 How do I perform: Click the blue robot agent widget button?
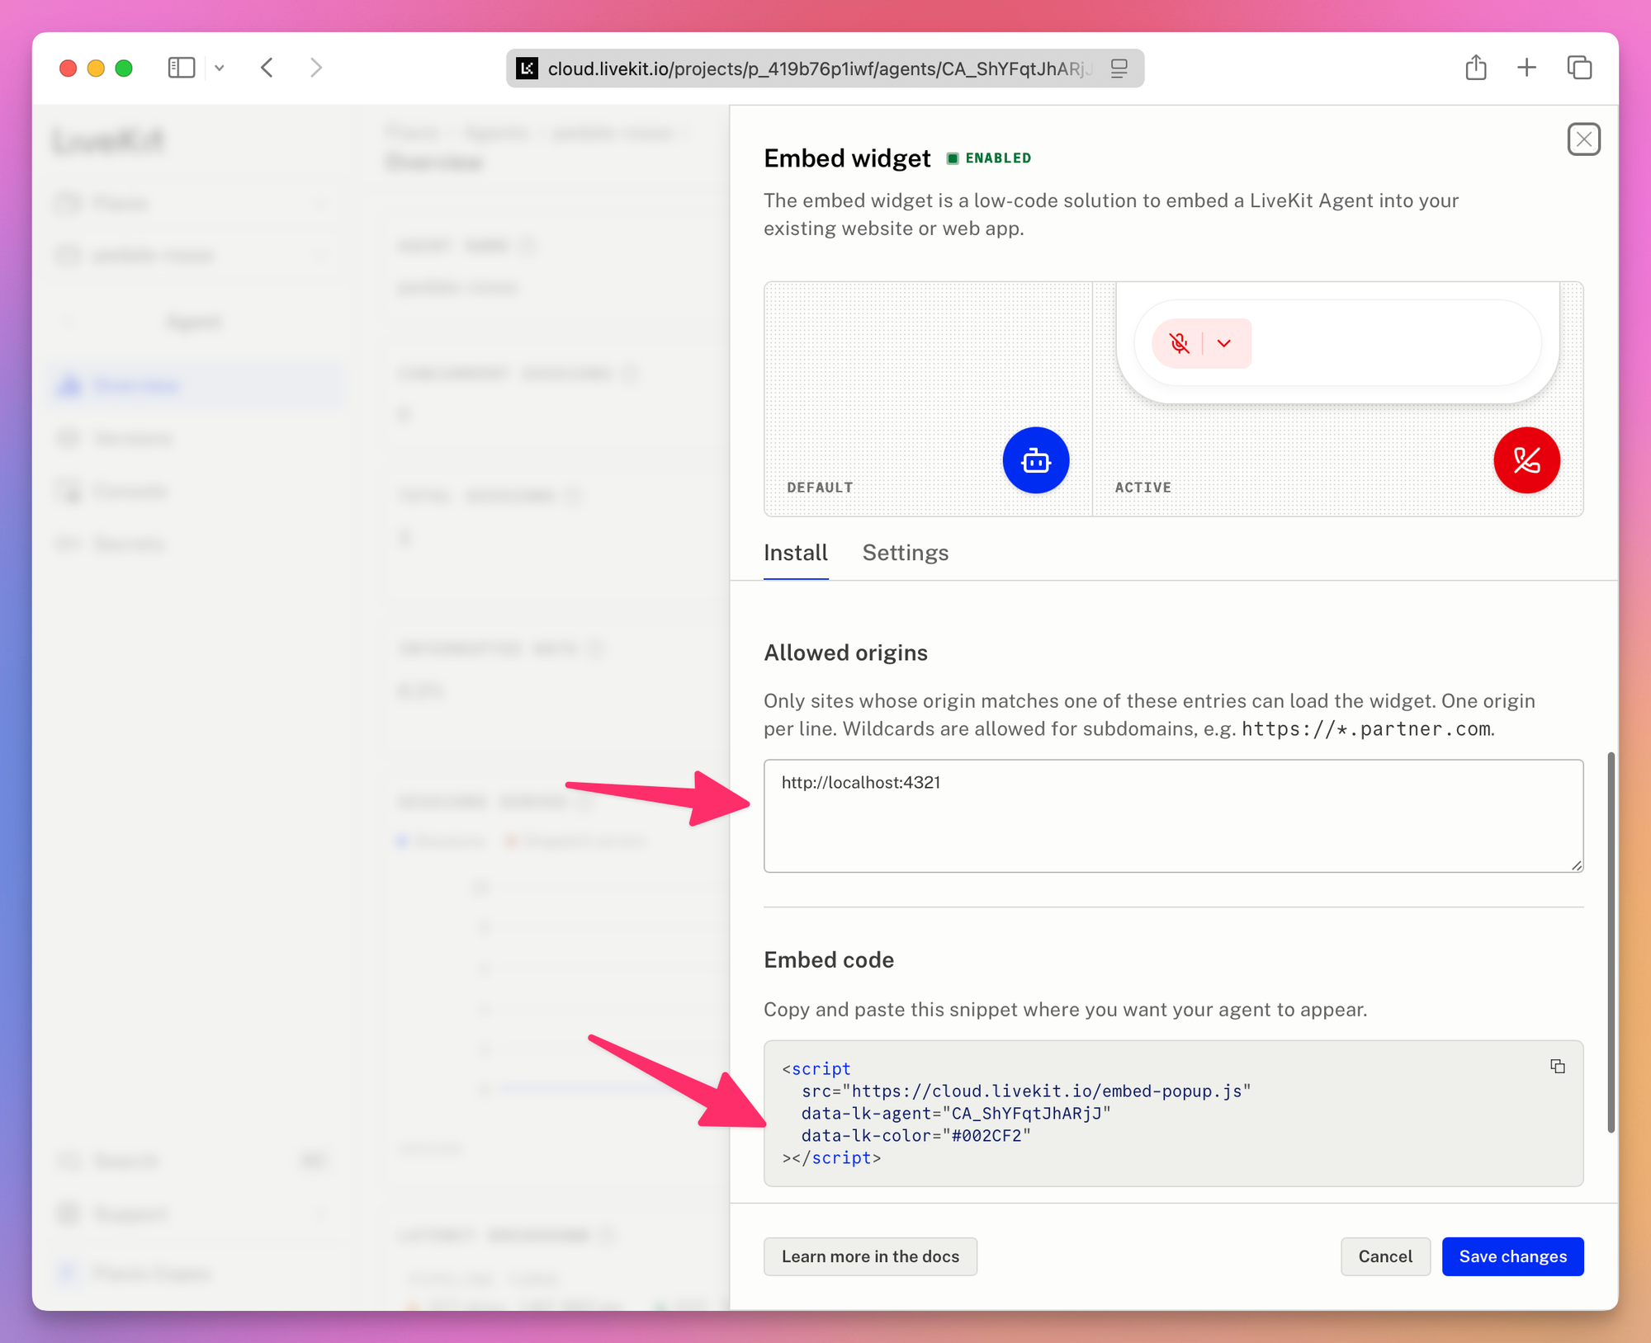click(1035, 460)
